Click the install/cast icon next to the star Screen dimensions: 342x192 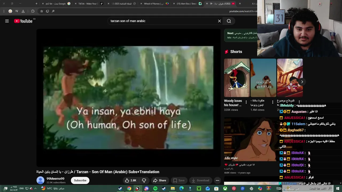click(47, 11)
